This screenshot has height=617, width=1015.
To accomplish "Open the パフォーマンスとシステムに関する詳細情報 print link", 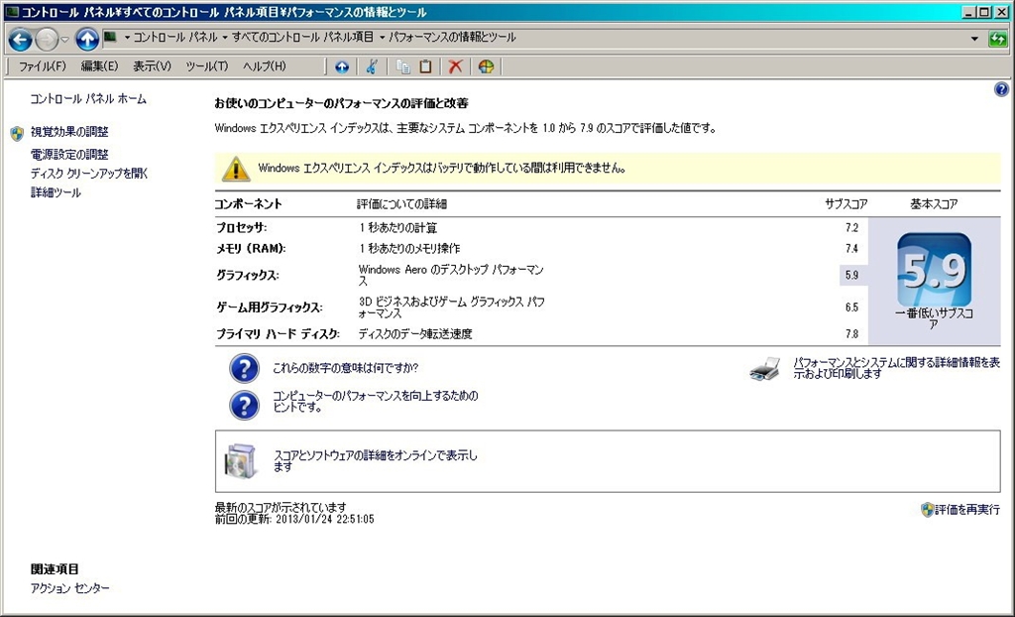I will (897, 368).
